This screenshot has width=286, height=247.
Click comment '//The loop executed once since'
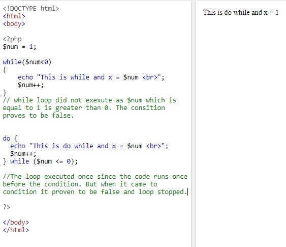point(95,177)
